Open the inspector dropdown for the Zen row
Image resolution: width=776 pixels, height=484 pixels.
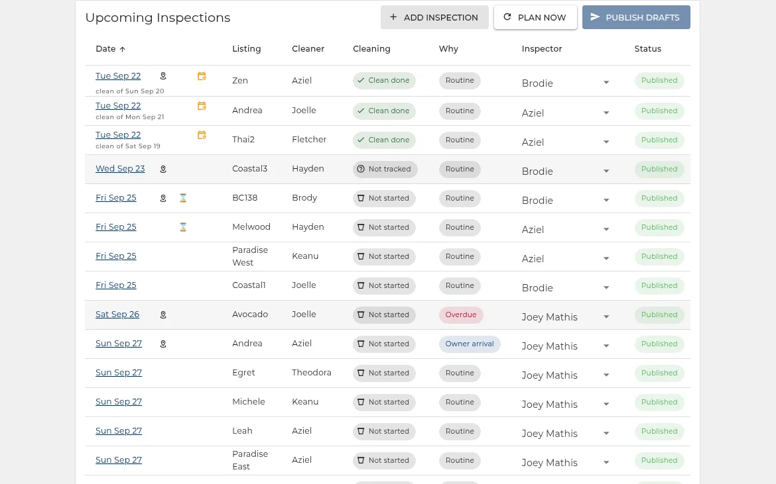[x=606, y=83]
